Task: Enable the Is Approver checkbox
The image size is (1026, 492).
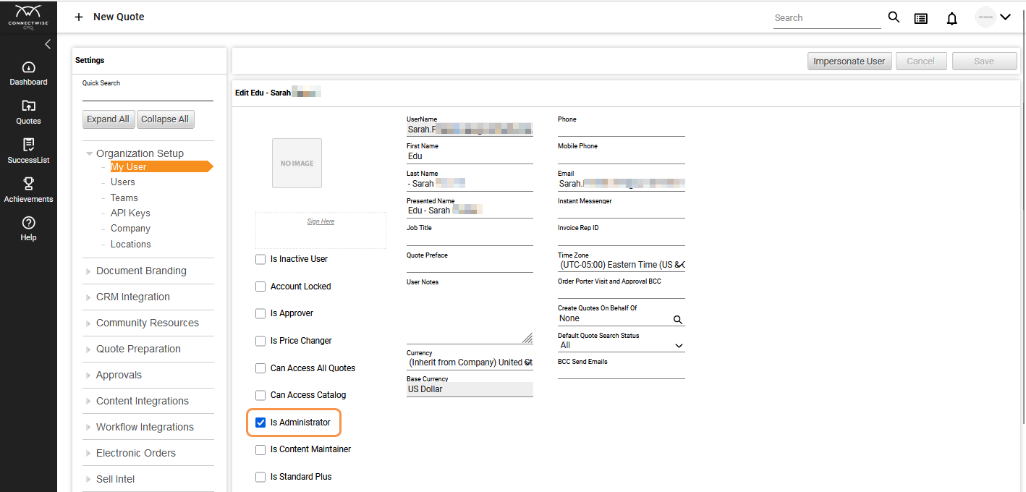Action: (x=260, y=313)
